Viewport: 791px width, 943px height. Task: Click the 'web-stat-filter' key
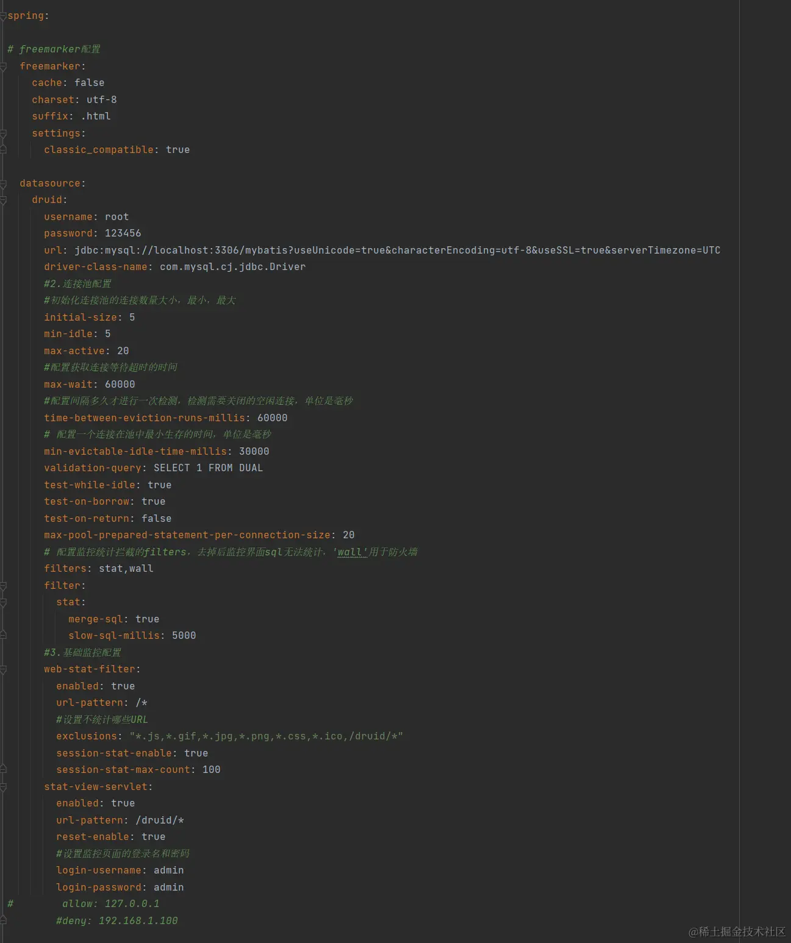coord(90,669)
